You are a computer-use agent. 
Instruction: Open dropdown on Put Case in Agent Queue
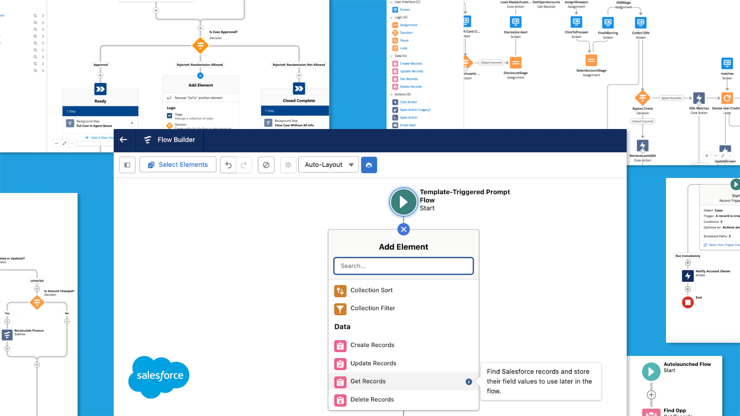click(132, 123)
